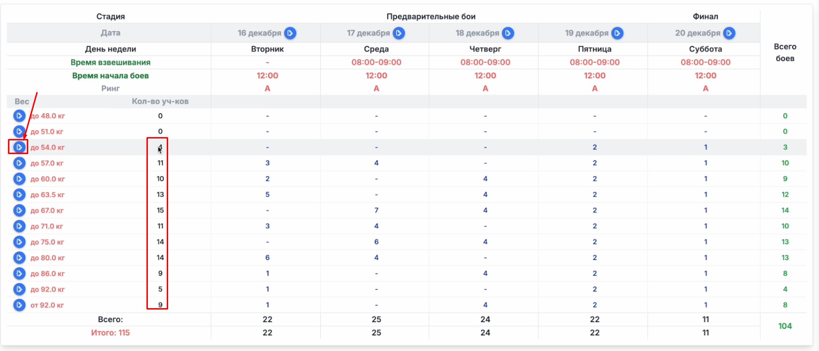The width and height of the screenshot is (819, 351).
Task: Open the icon beside 17 декабря
Action: (x=399, y=33)
